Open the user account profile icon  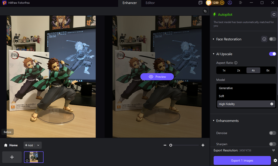tap(230, 3)
